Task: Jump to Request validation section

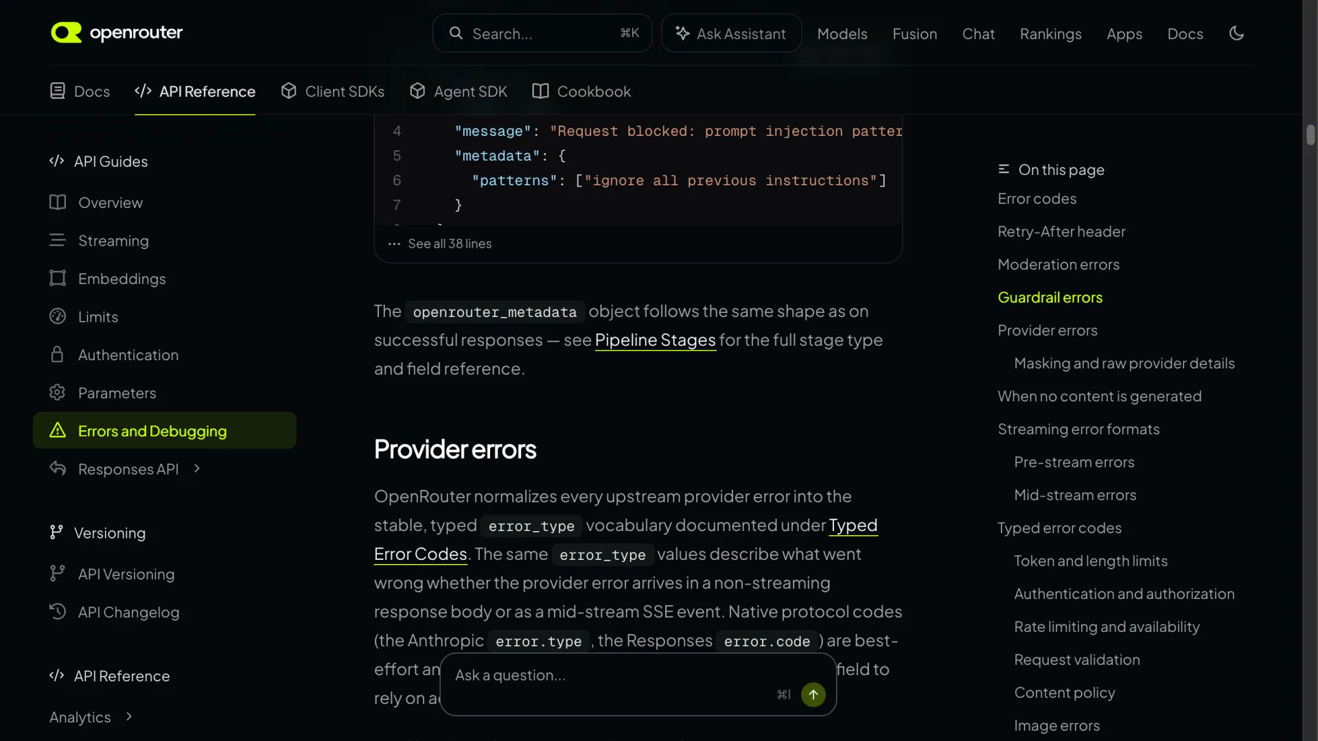Action: point(1076,660)
